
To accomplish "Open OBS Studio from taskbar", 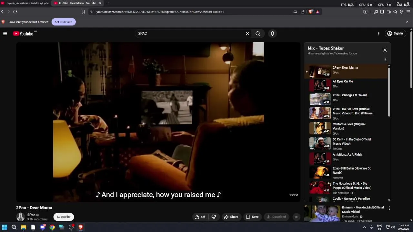I will coord(71,227).
